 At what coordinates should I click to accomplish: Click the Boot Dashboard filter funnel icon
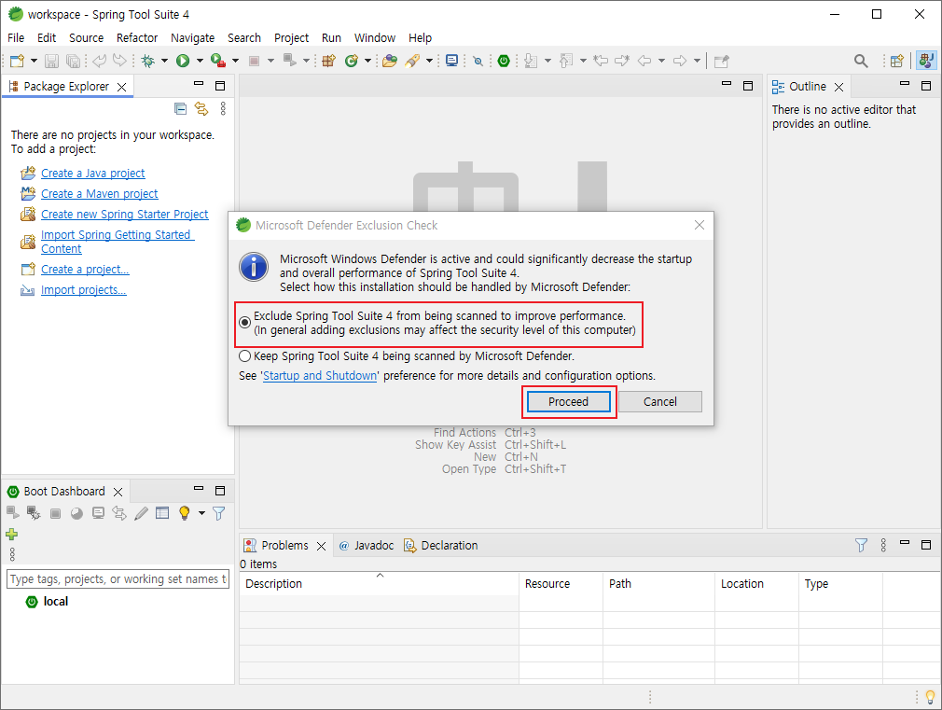click(x=219, y=513)
